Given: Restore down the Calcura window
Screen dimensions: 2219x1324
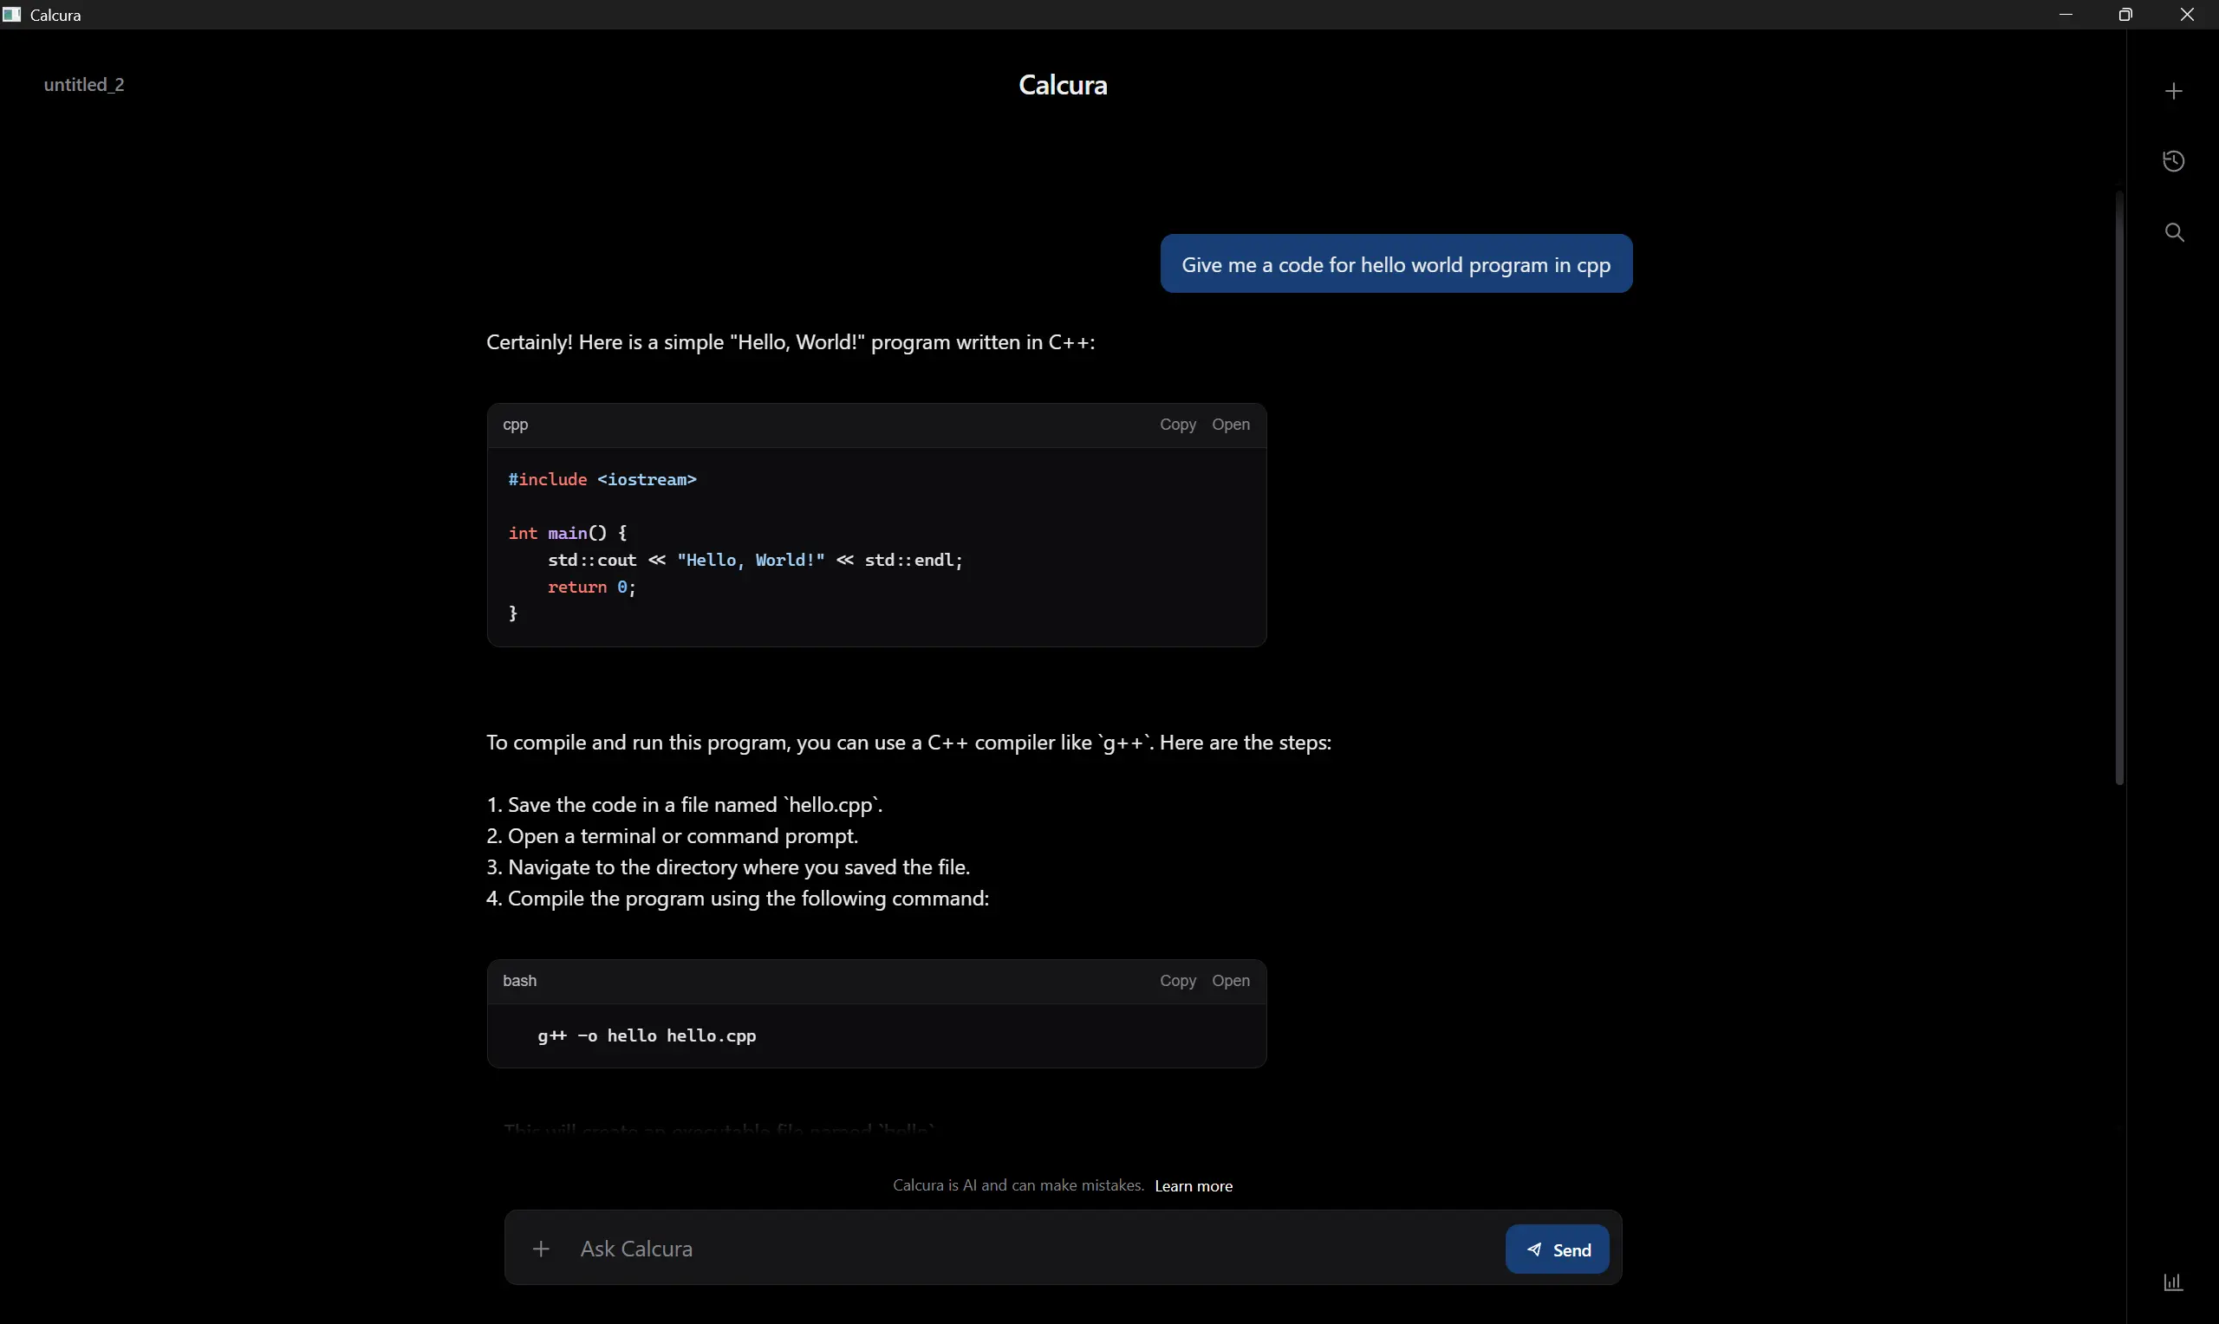Looking at the screenshot, I should pyautogui.click(x=2125, y=14).
